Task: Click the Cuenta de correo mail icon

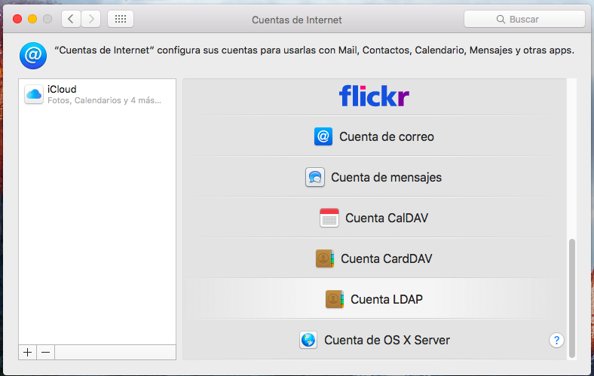Action: coord(323,136)
